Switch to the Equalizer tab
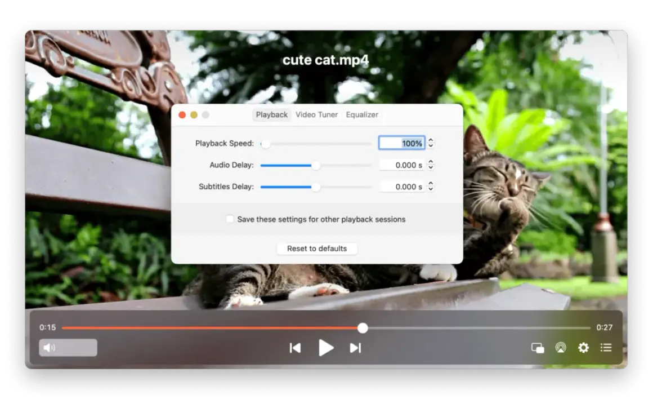The width and height of the screenshot is (653, 408). pos(362,114)
